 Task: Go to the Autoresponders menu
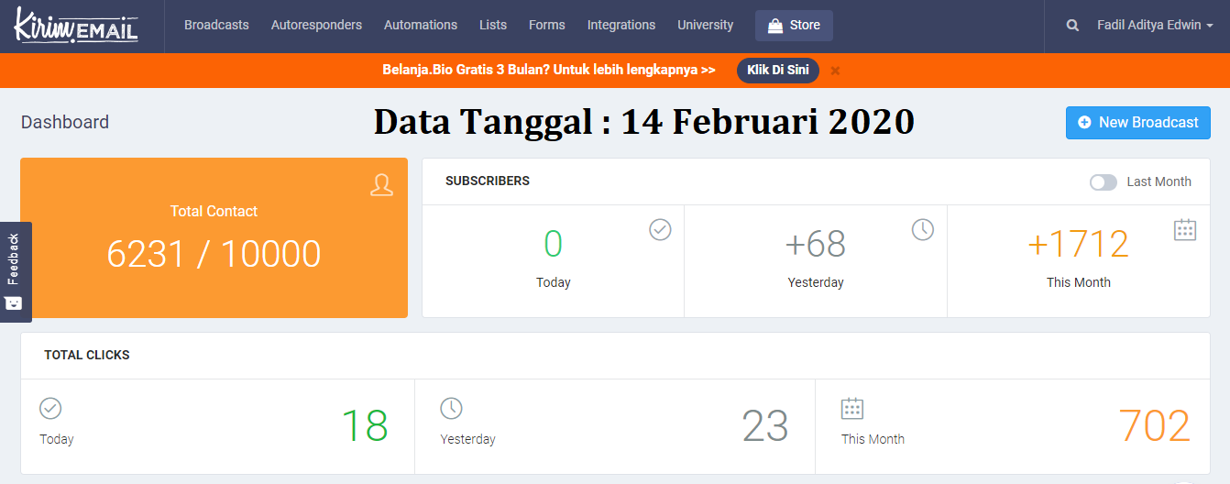click(316, 26)
